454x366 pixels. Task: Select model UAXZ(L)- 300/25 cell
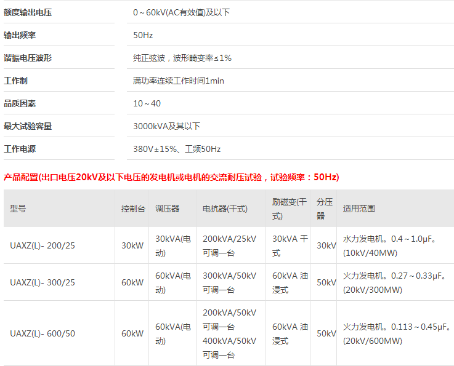(43, 282)
